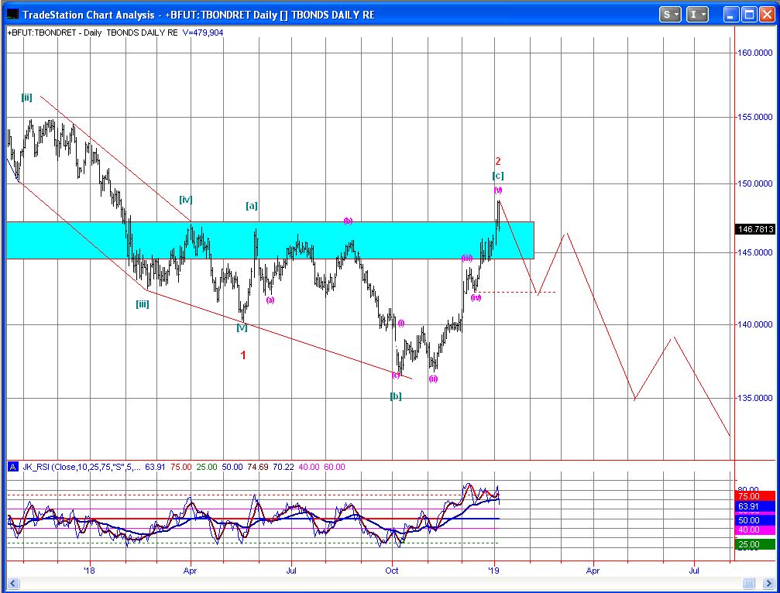The image size is (780, 593).
Task: Click the blue 50.00 box on RSI axis
Action: [754, 520]
